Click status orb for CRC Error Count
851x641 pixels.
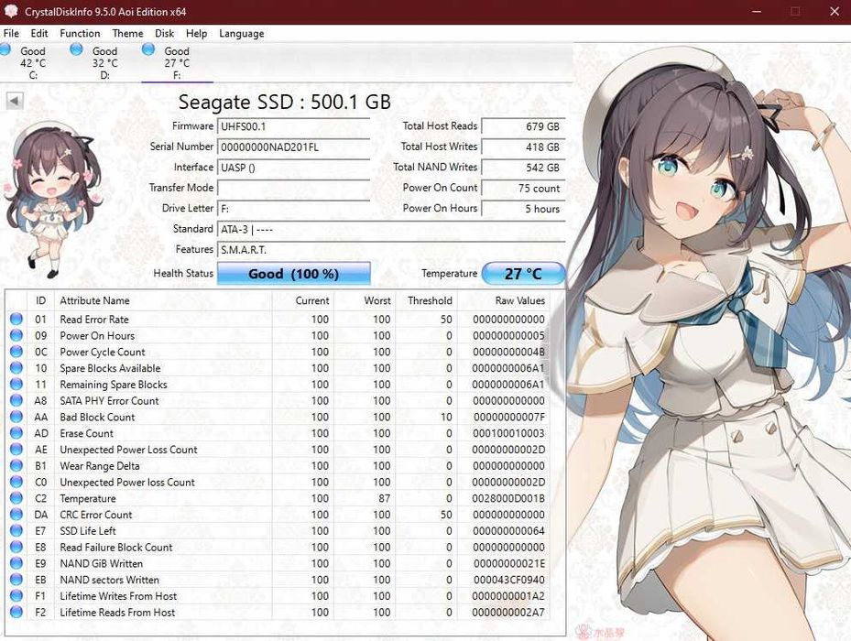[x=16, y=515]
